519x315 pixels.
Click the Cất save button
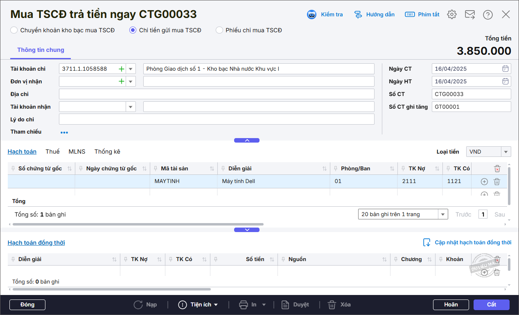491,305
